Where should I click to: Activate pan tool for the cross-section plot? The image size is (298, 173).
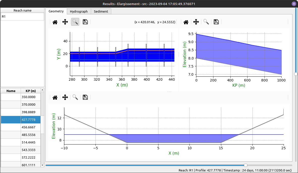pyautogui.click(x=65, y=97)
